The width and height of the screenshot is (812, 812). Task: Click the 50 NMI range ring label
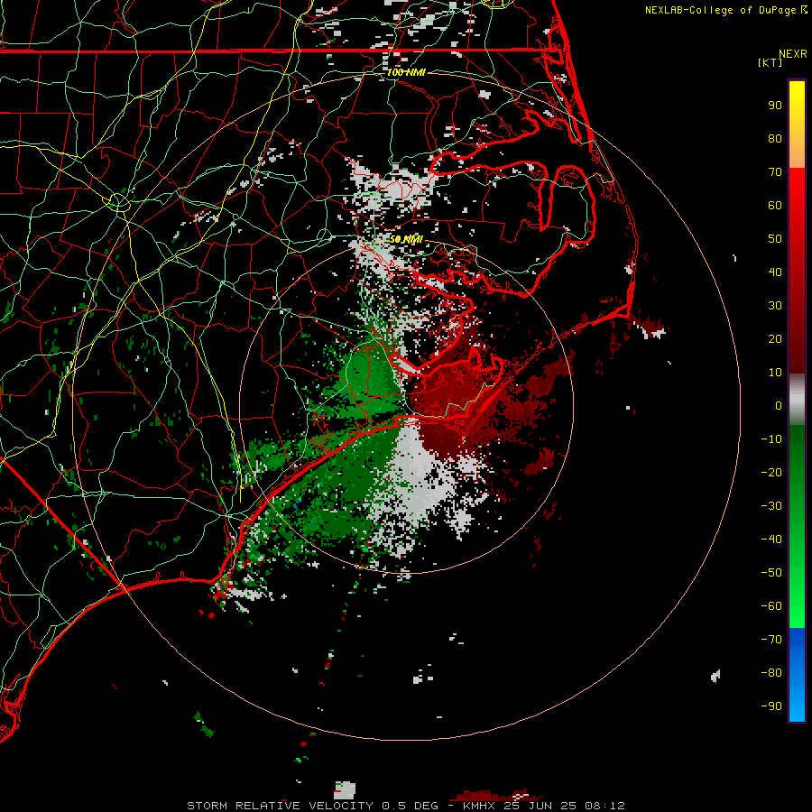point(407,239)
